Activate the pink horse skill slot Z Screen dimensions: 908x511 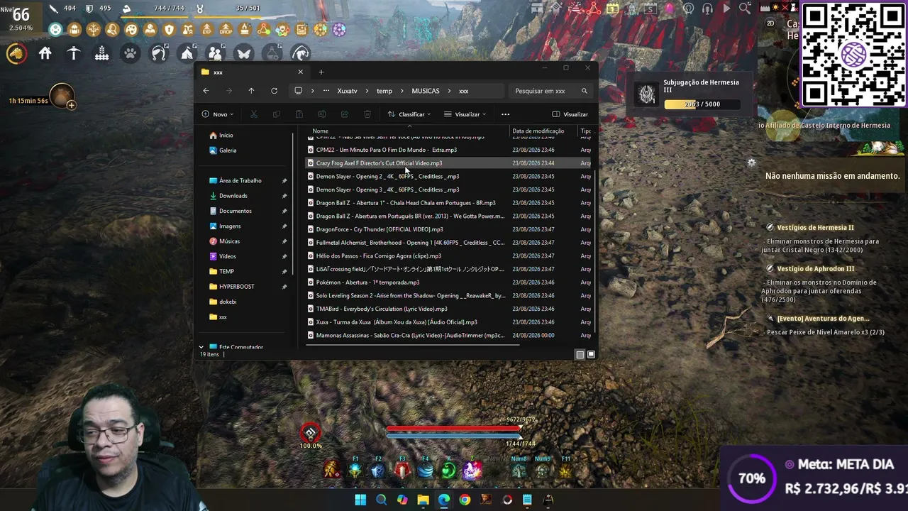472,470
